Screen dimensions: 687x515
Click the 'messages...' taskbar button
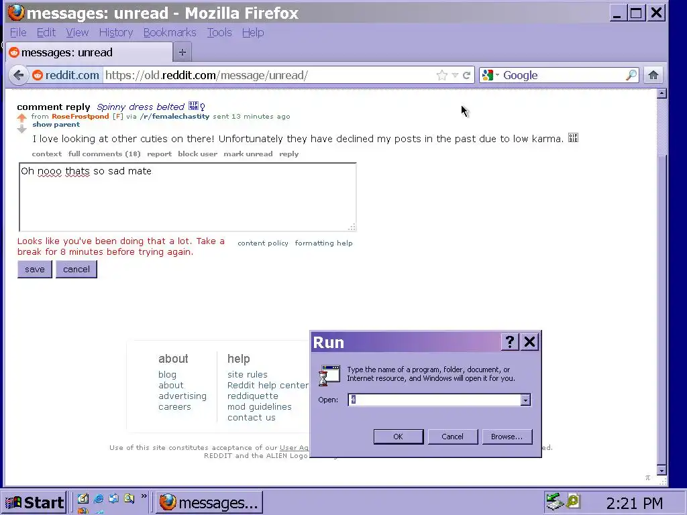pos(209,502)
